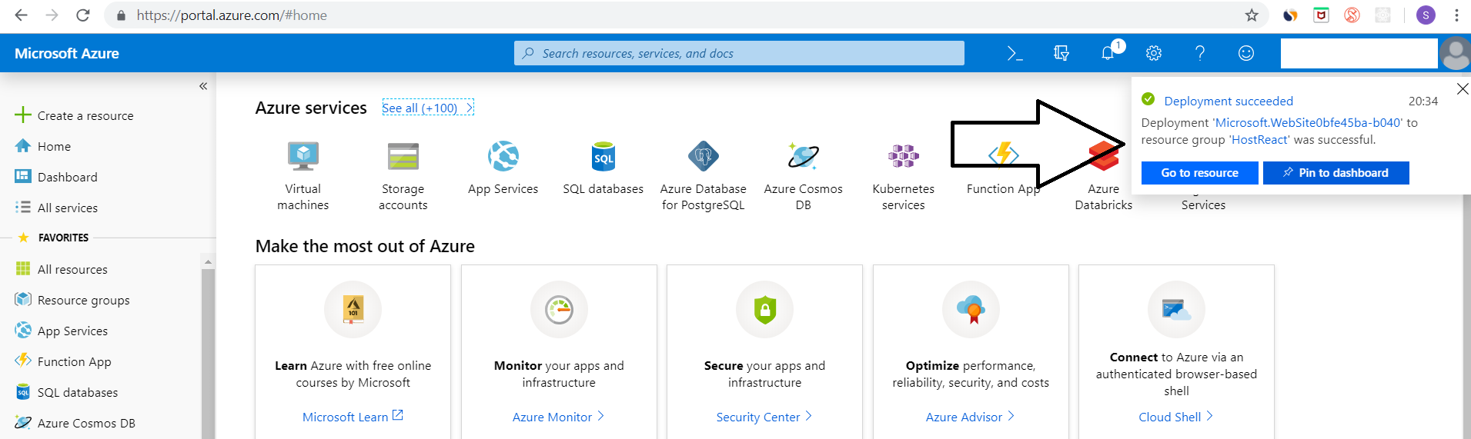
Task: Dismiss the Deployment succeeded notification
Action: pyautogui.click(x=1463, y=89)
